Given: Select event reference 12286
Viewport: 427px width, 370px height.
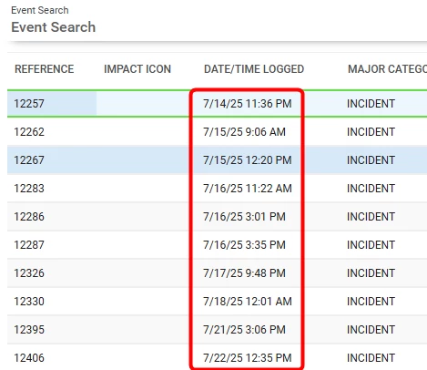Looking at the screenshot, I should pos(29,217).
